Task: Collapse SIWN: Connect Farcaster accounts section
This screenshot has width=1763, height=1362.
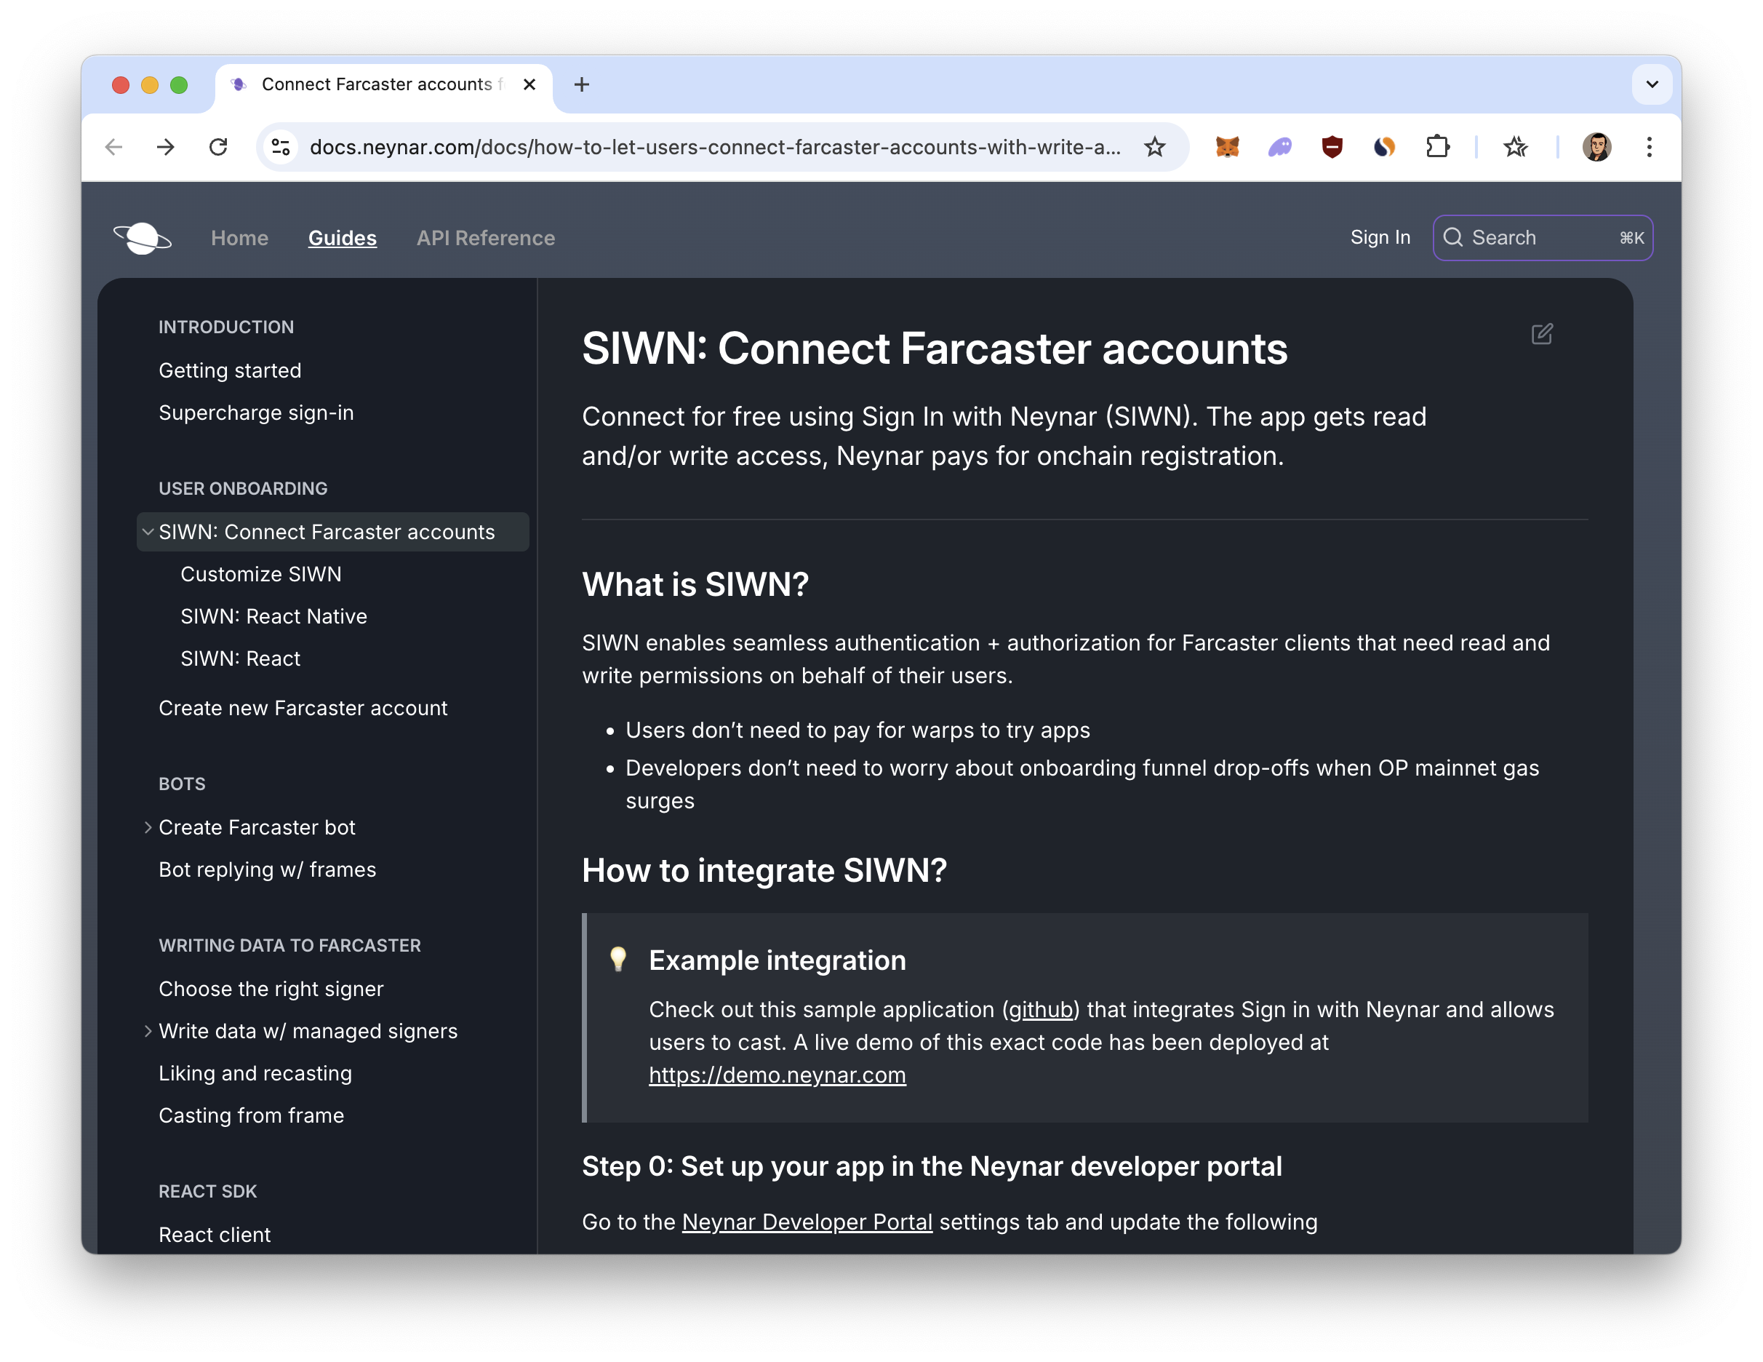Action: (x=148, y=532)
